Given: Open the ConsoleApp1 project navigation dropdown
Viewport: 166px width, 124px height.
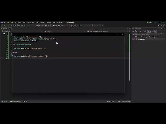Looking at the screenshot, I should point(22,31).
